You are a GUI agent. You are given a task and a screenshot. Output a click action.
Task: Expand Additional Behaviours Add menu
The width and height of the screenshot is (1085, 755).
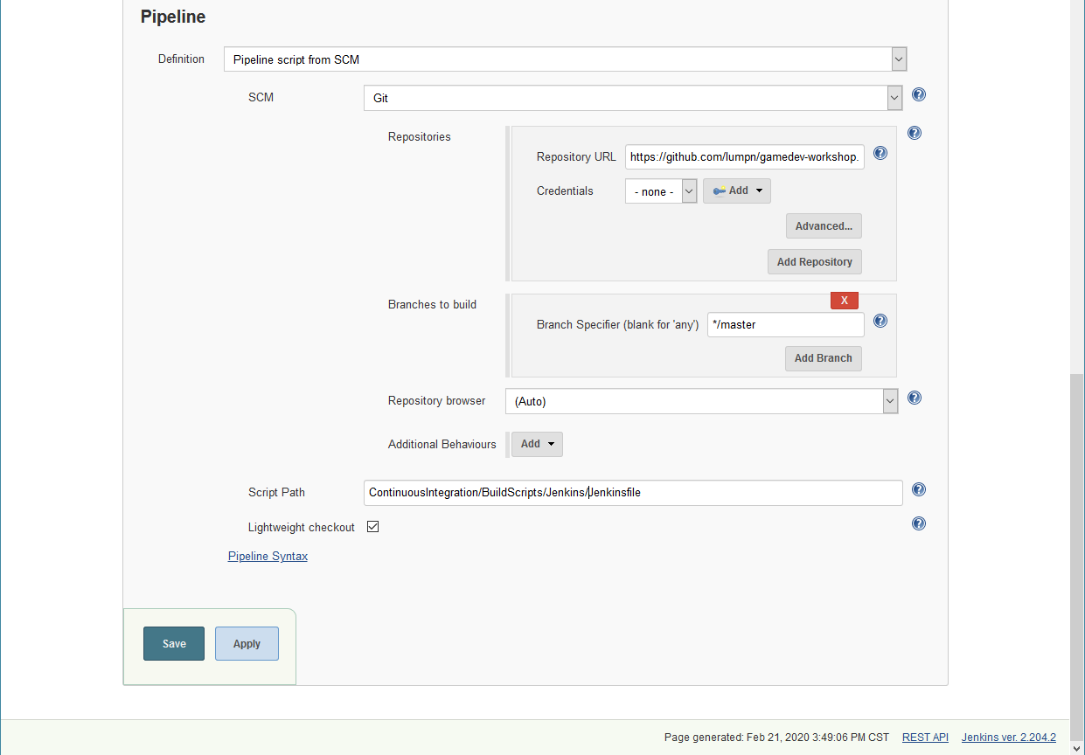(x=537, y=444)
